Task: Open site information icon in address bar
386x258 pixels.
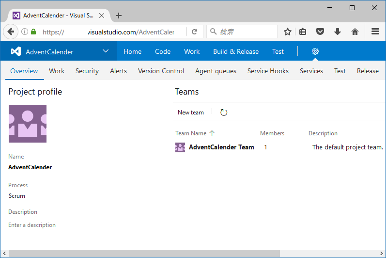Action: (x=25, y=32)
